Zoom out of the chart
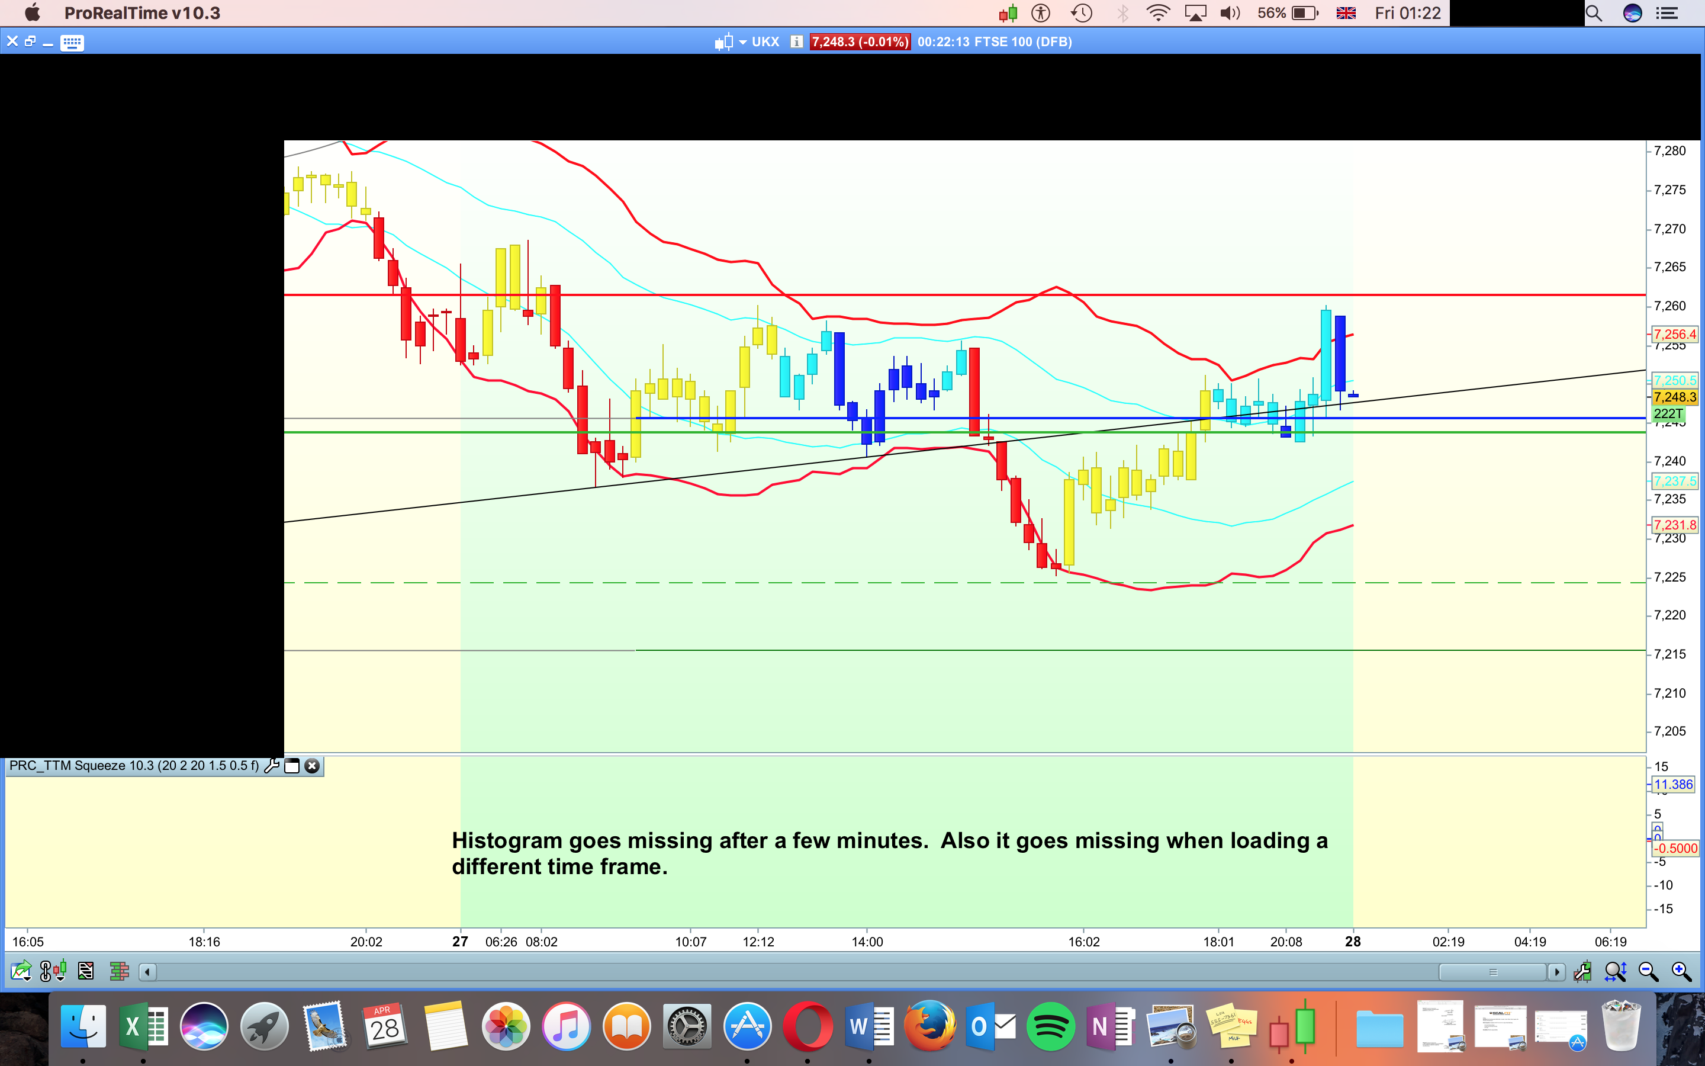This screenshot has width=1705, height=1066. coord(1648,971)
